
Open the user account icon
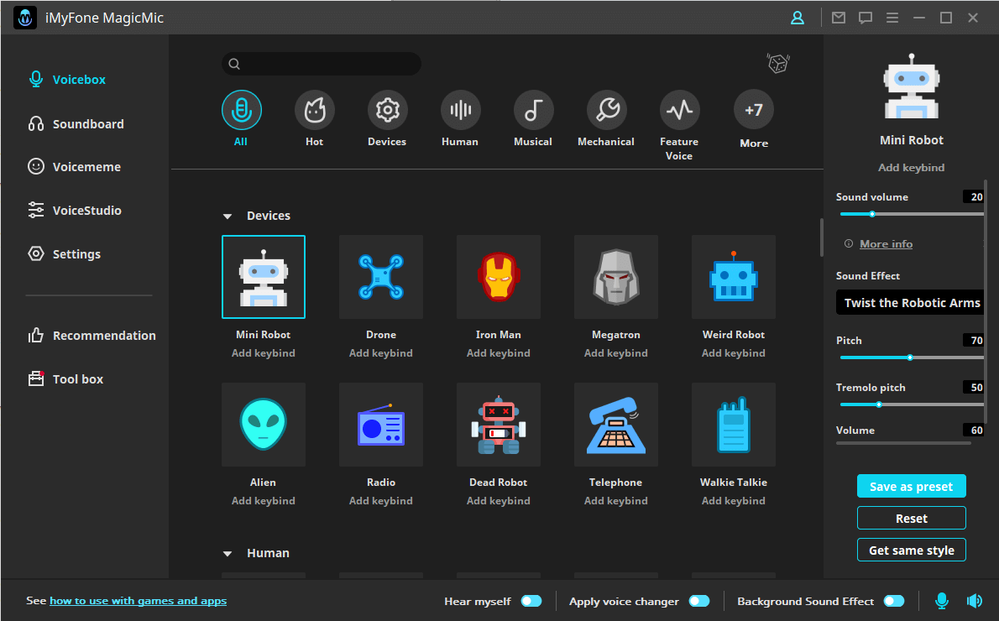(x=797, y=18)
